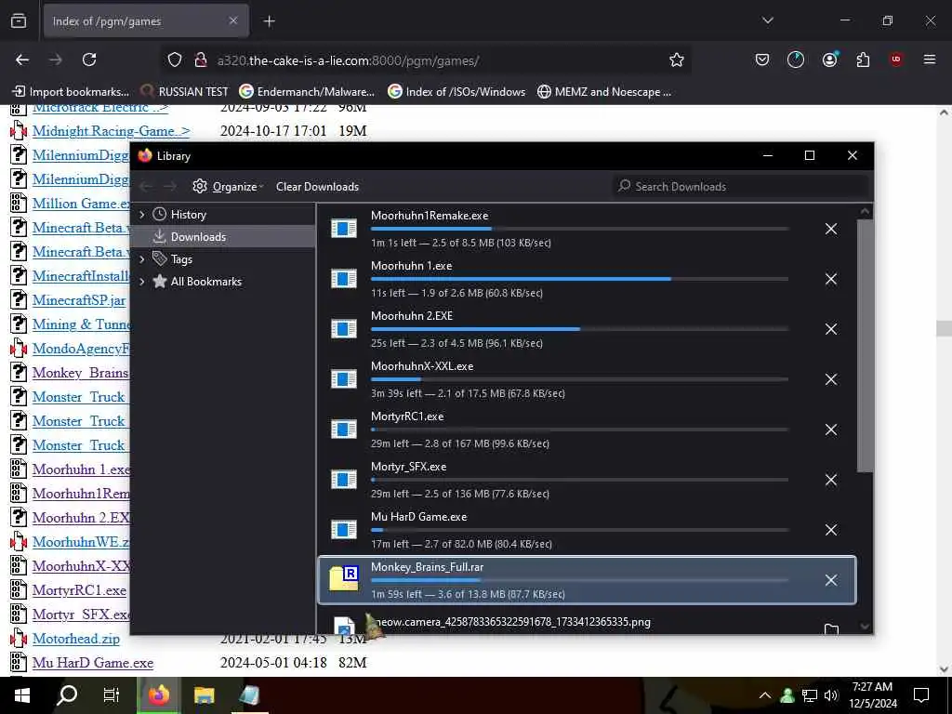Click the Organize gear icon

(200, 186)
